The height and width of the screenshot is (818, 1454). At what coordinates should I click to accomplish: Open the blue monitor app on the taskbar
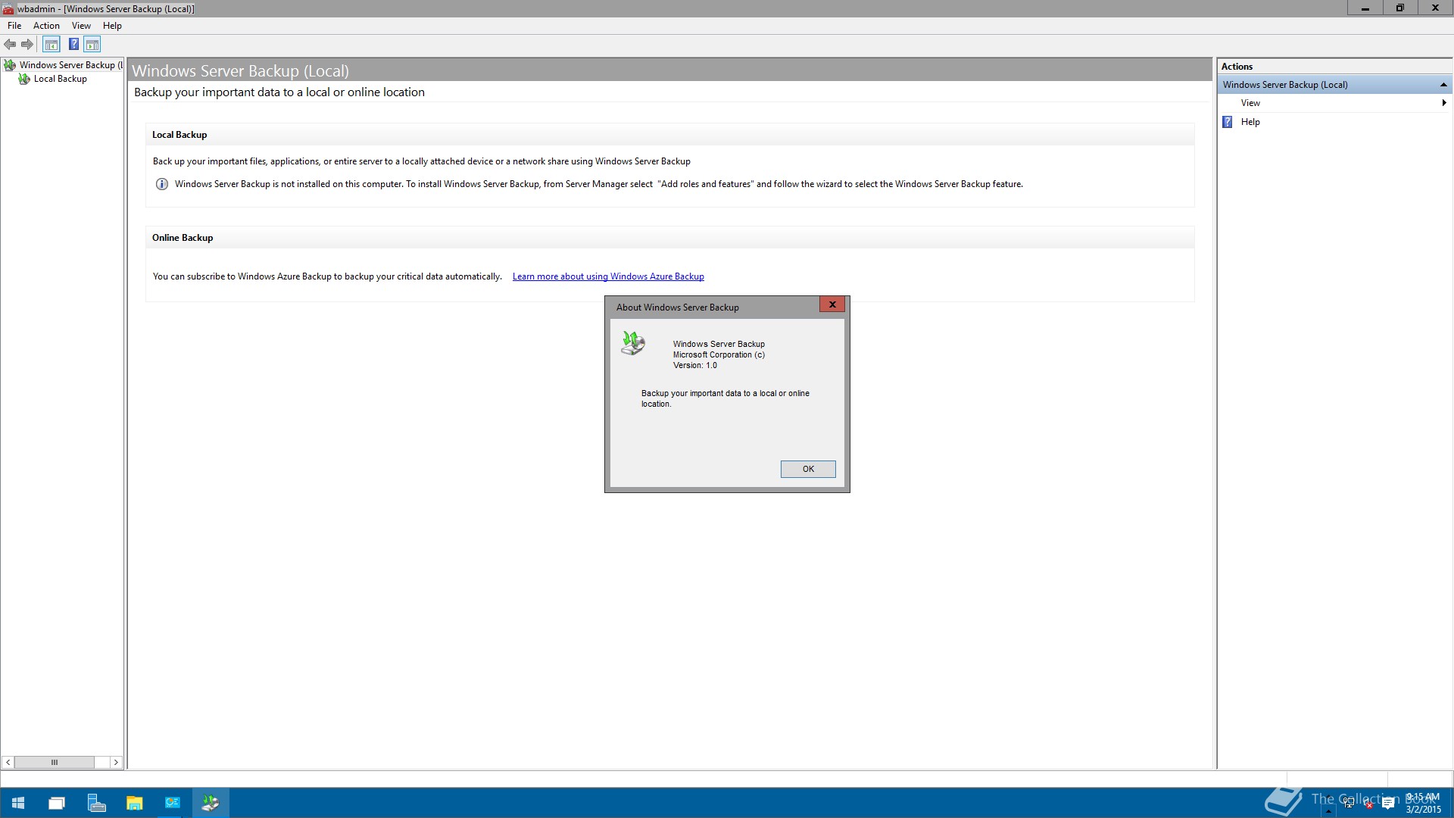tap(173, 803)
